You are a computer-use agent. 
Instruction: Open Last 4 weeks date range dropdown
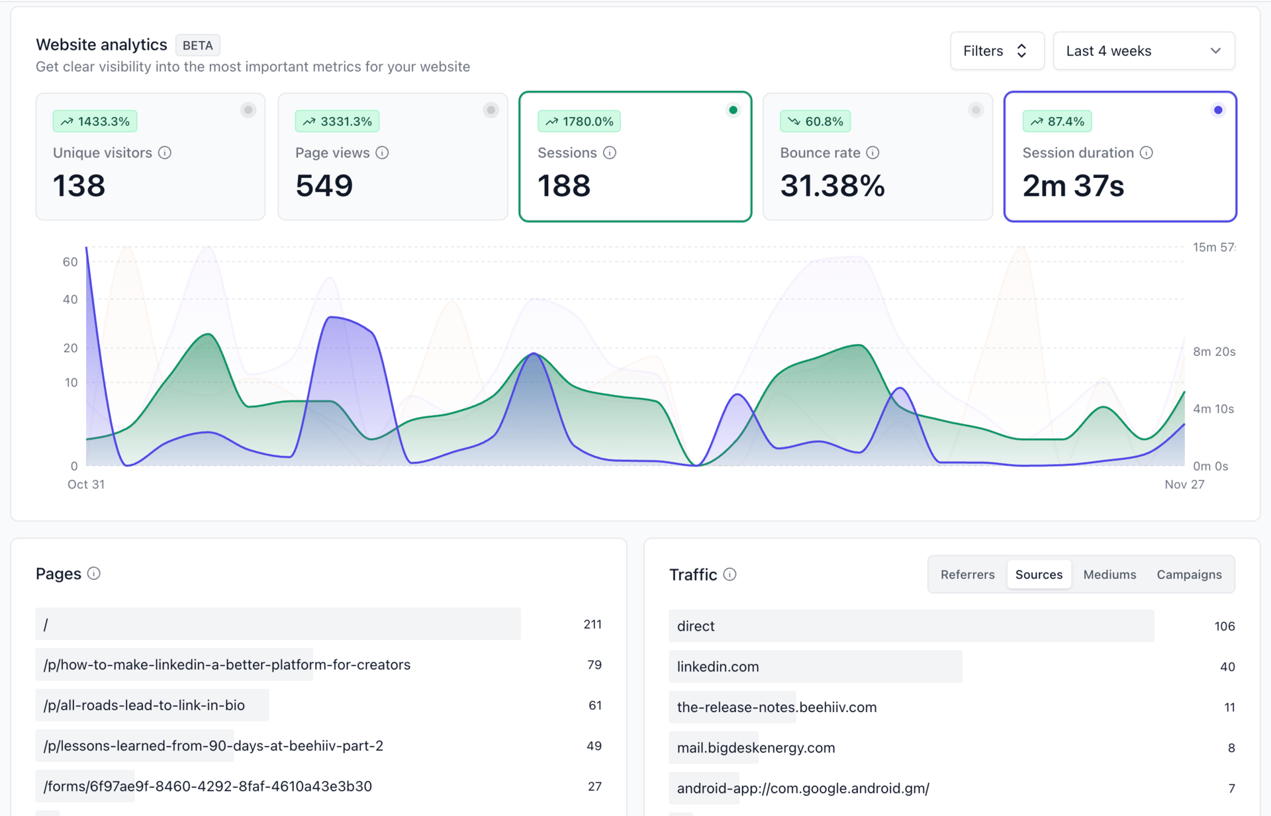1143,51
